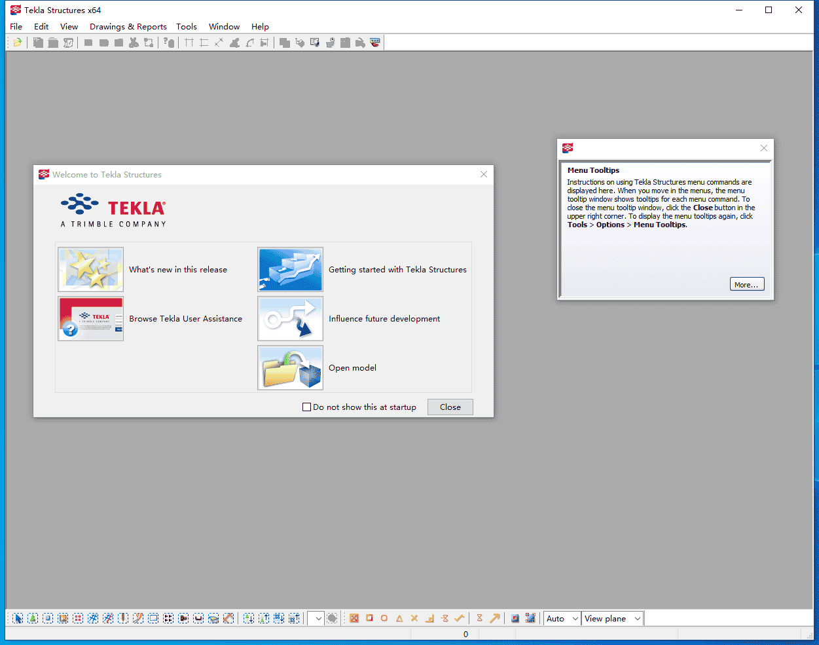
Task: Close the Menu Tooltips window via X
Action: coord(764,148)
